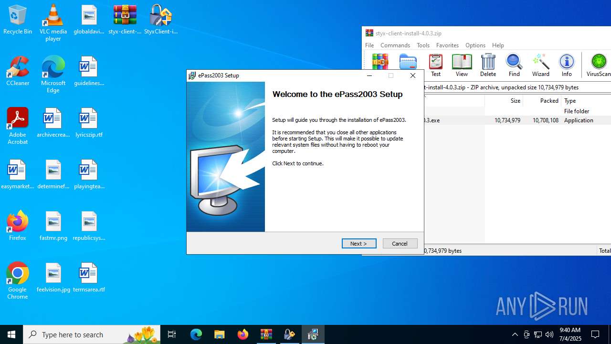Click the taskbar search box
Image resolution: width=611 pixels, height=344 pixels.
pyautogui.click(x=92, y=334)
